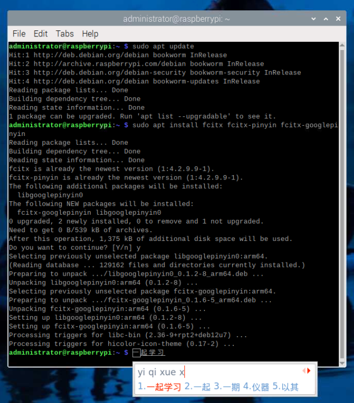This screenshot has width=354, height=403.
Task: Click 'Processing triggers for hicolor-icon-theme' line
Action: [122, 344]
